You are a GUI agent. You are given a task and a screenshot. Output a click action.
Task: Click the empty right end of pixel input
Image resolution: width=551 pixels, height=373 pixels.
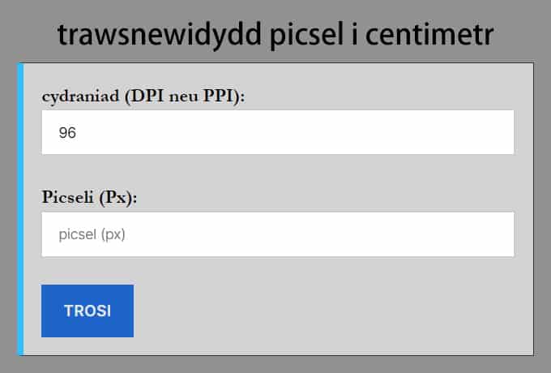coord(454,234)
